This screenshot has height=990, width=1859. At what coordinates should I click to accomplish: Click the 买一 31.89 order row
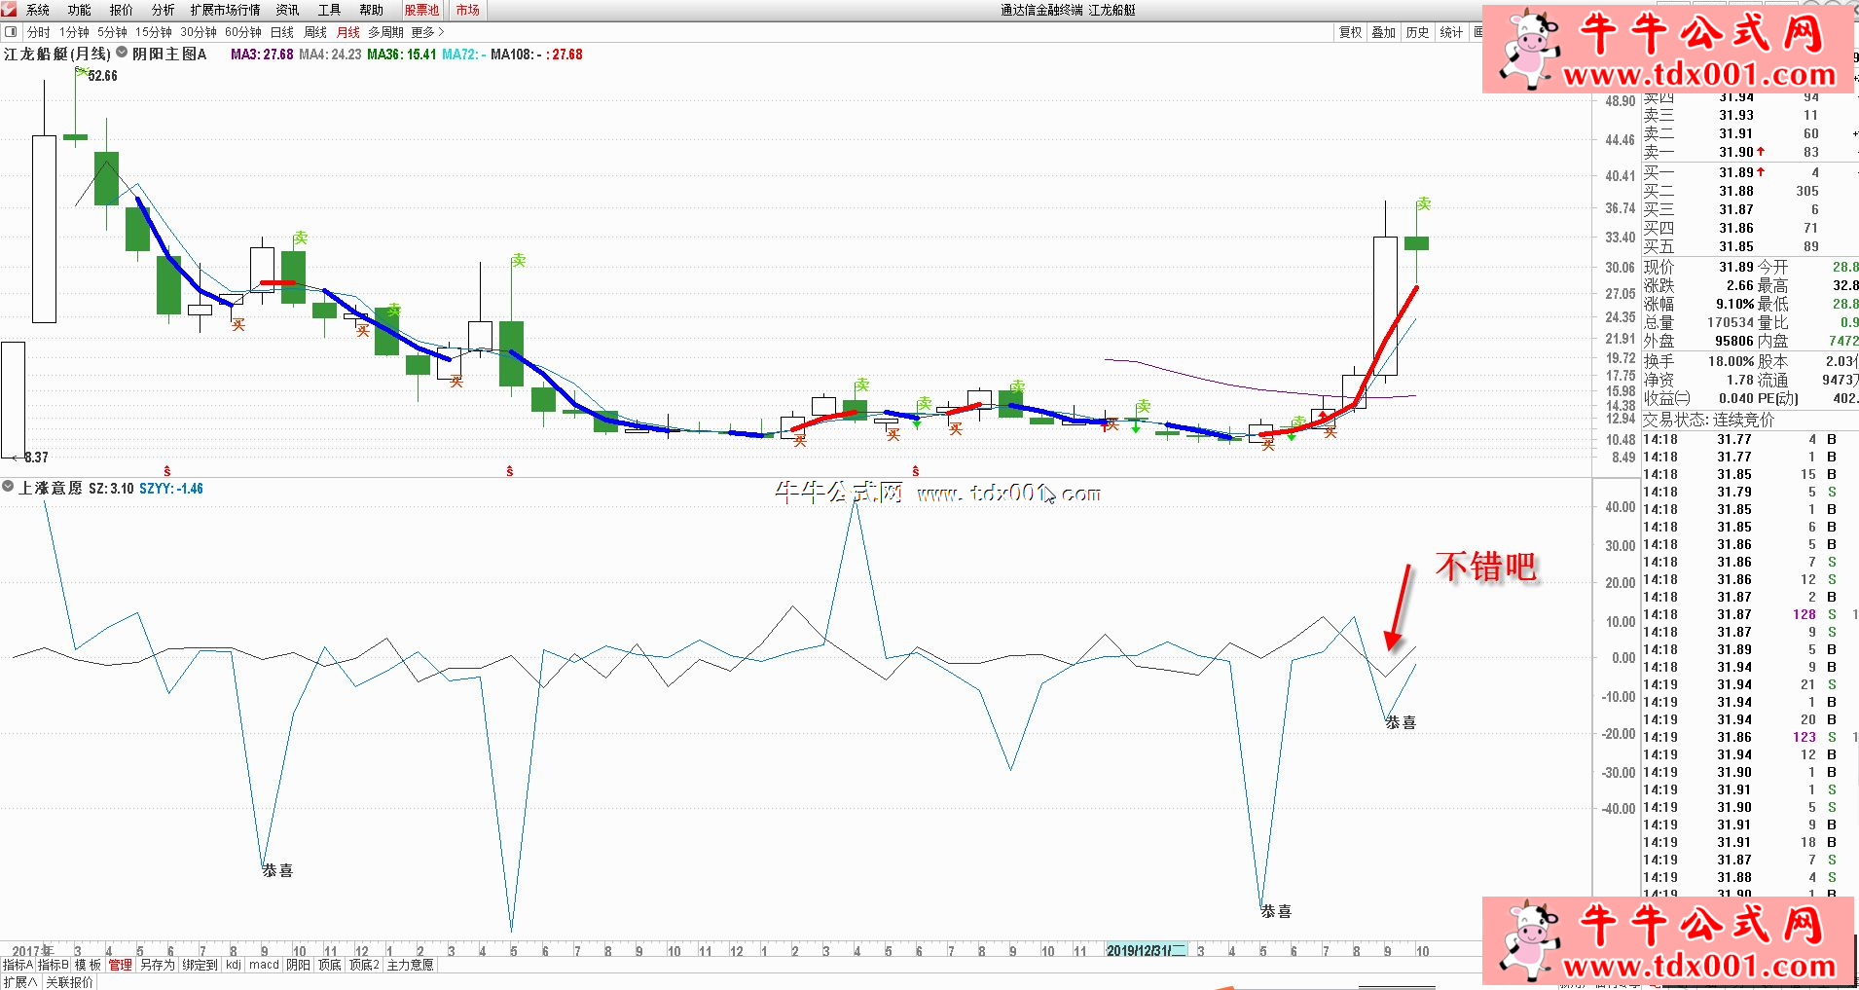pyautogui.click(x=1731, y=172)
